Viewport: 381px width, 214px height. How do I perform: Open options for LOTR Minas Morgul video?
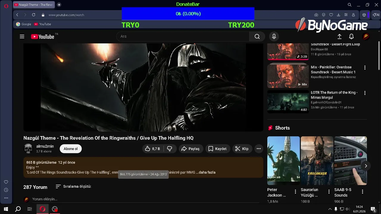click(x=365, y=93)
